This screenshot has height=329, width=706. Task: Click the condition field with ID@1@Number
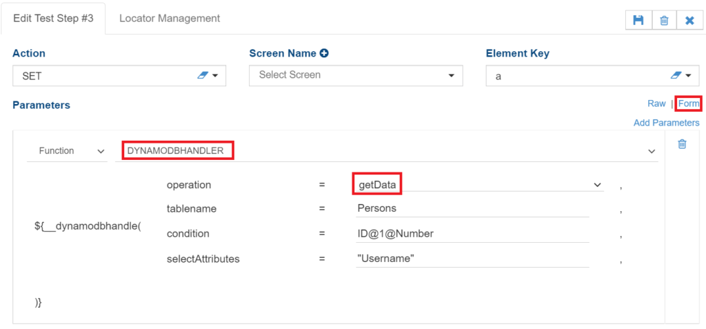[x=472, y=234]
